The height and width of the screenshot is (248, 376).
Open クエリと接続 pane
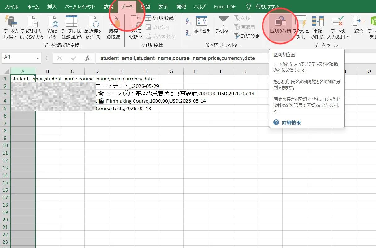[x=160, y=18]
